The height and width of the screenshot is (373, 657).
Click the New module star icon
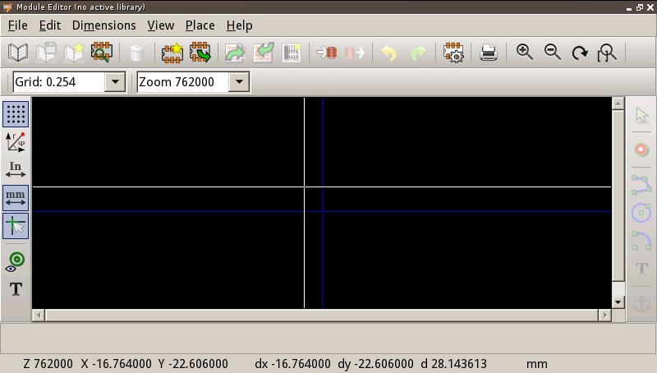pyautogui.click(x=172, y=53)
